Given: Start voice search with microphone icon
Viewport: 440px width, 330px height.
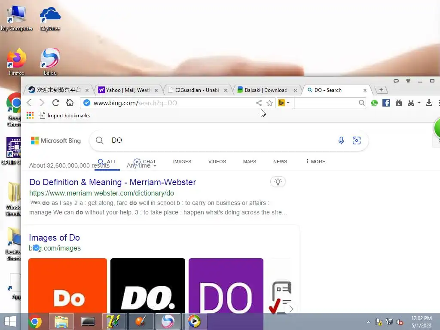Looking at the screenshot, I should coord(341,141).
